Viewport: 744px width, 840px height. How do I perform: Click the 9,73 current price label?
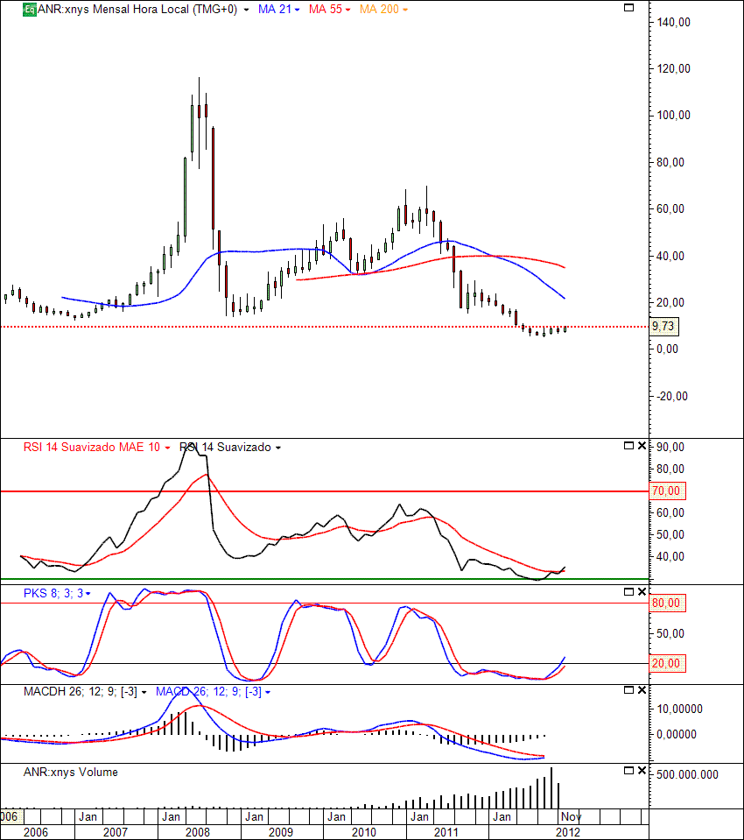[664, 326]
